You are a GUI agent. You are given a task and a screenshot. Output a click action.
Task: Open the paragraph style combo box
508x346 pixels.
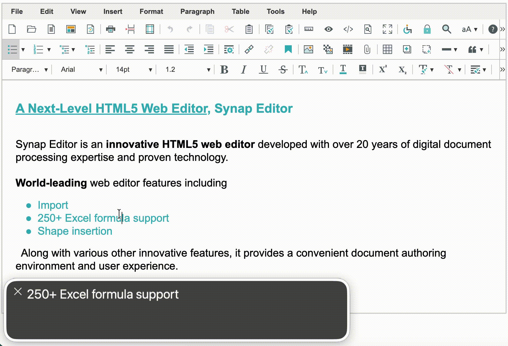coord(29,69)
